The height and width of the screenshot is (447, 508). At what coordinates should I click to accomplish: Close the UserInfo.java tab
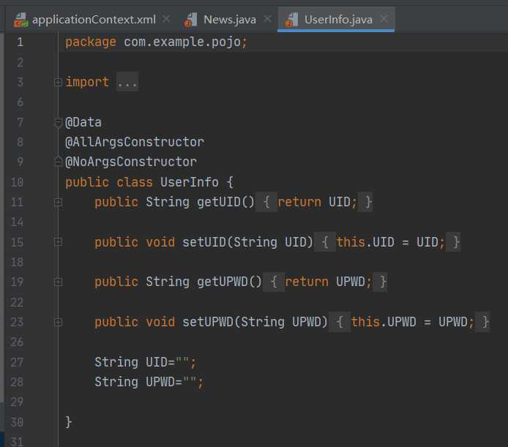click(x=384, y=19)
